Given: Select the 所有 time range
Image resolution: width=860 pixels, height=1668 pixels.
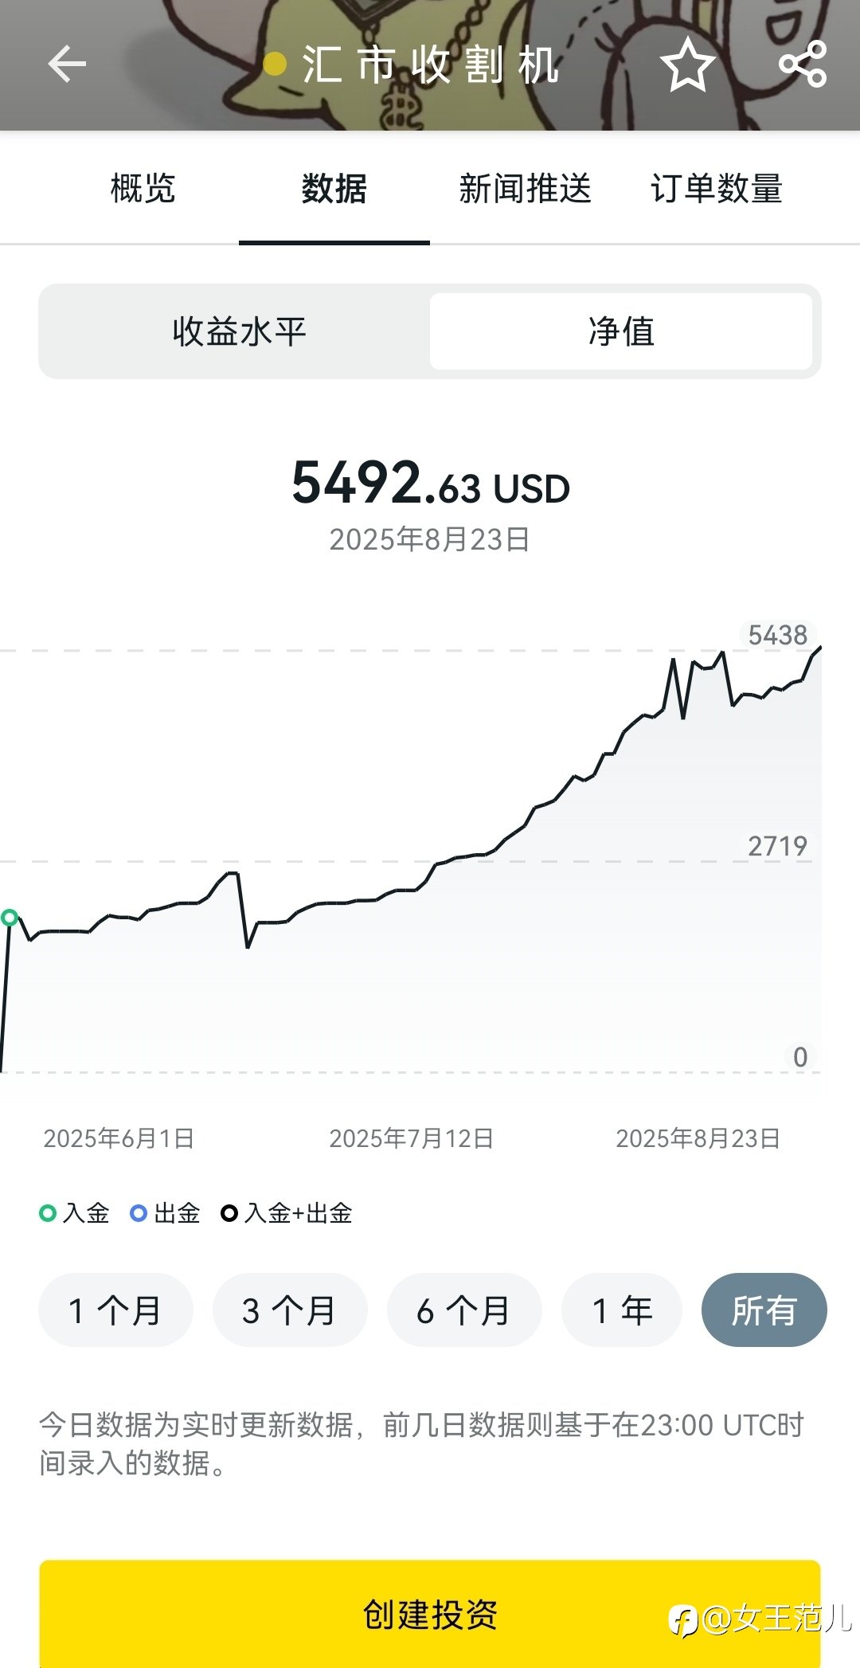Looking at the screenshot, I should [x=764, y=1310].
